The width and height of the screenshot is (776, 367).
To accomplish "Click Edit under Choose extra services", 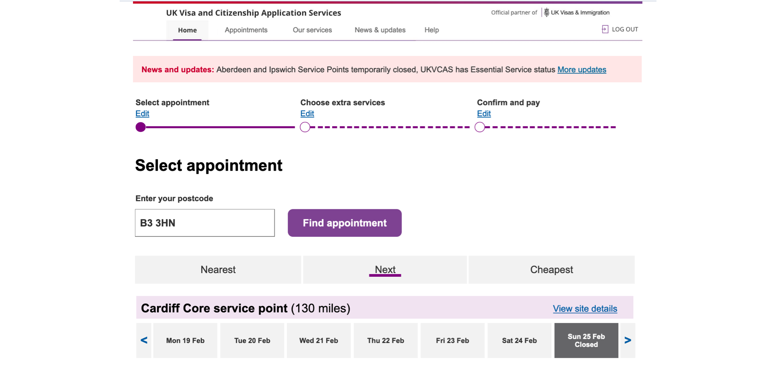I will pyautogui.click(x=307, y=114).
